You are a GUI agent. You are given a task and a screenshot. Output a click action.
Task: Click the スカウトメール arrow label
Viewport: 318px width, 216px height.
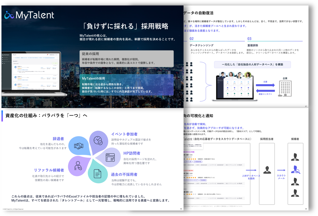(x=281, y=177)
